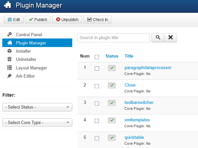The width and height of the screenshot is (198, 148).
Task: Open the Select Status filter dropdown
Action: click(37, 107)
